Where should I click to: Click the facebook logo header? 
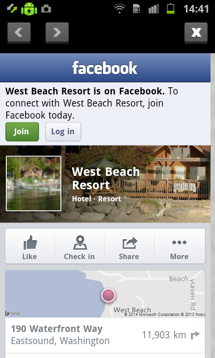pyautogui.click(x=105, y=68)
